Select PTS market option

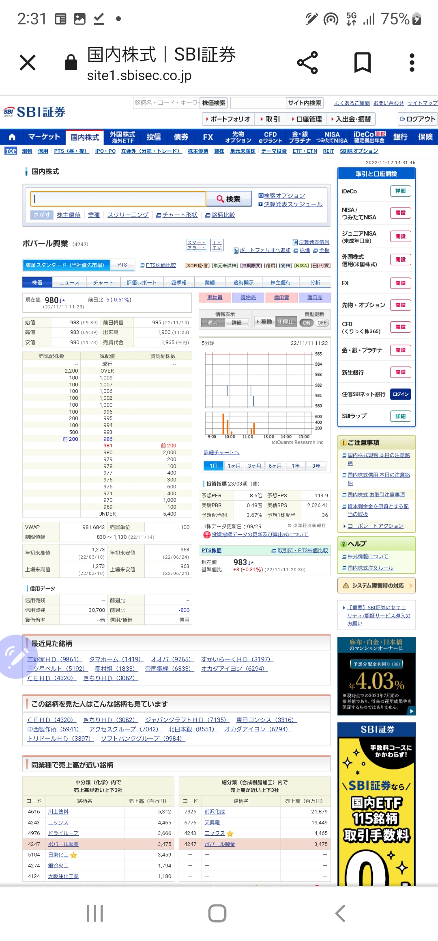pyautogui.click(x=122, y=265)
